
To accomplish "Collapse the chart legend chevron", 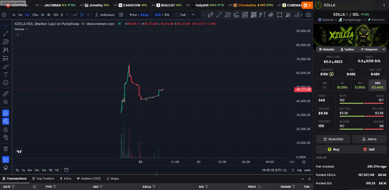I will point(18,34).
